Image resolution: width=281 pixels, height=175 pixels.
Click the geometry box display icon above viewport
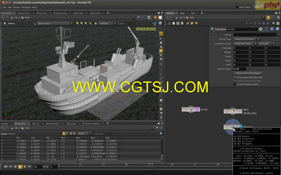coord(149,17)
